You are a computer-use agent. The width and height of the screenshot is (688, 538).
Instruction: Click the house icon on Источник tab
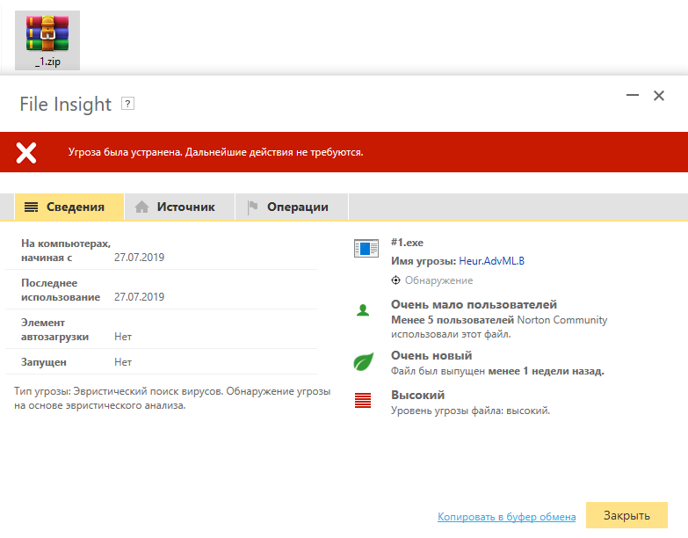(x=141, y=207)
